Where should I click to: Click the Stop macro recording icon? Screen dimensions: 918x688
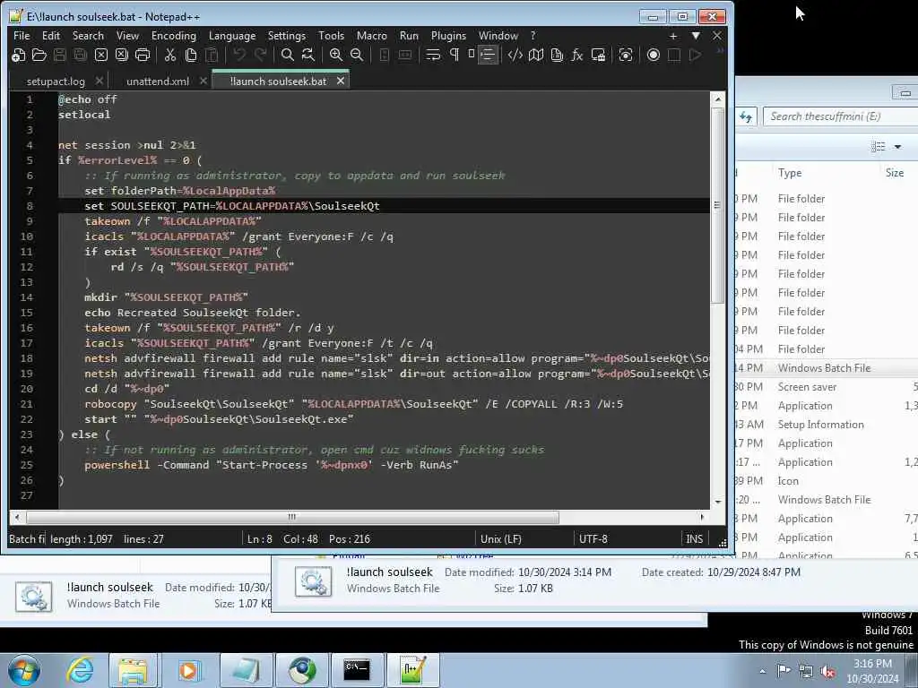tap(674, 55)
